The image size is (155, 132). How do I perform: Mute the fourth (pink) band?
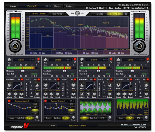[x=110, y=53]
